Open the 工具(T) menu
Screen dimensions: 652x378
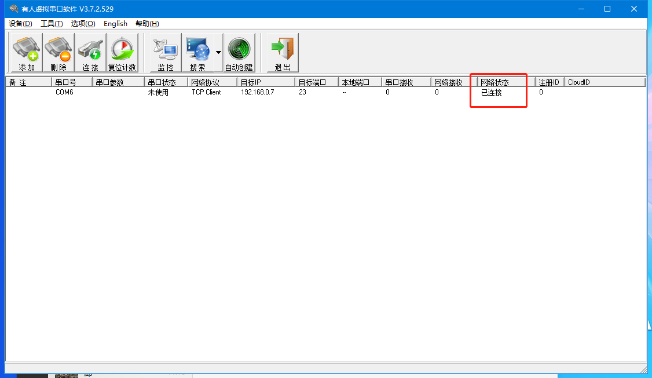tap(52, 24)
